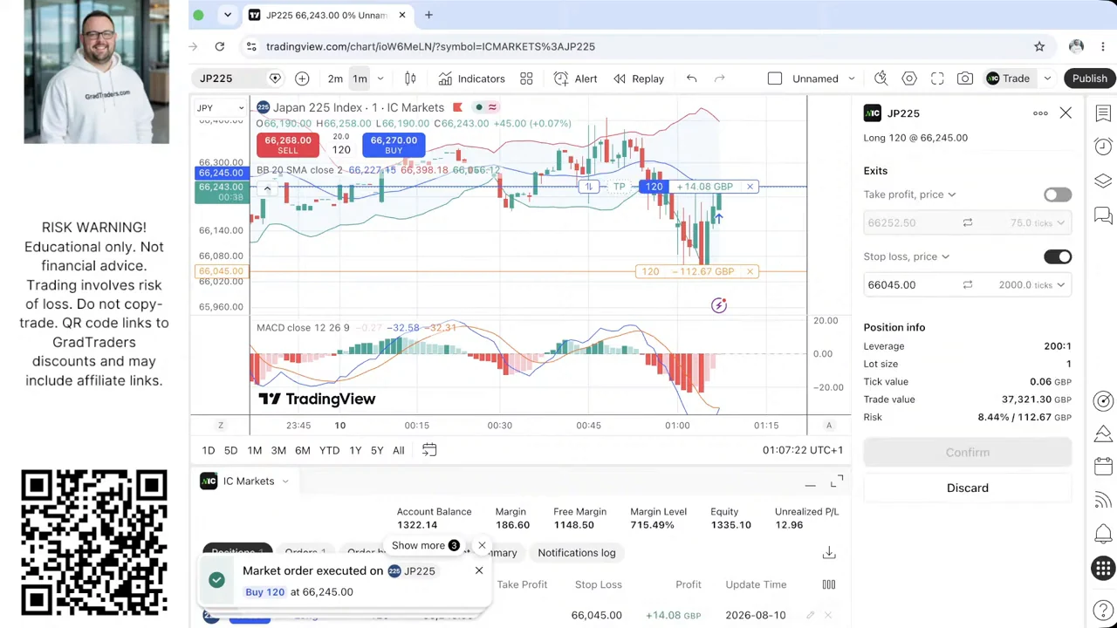1117x628 pixels.
Task: Minimize the IC Markets trading panel
Action: coord(810,484)
